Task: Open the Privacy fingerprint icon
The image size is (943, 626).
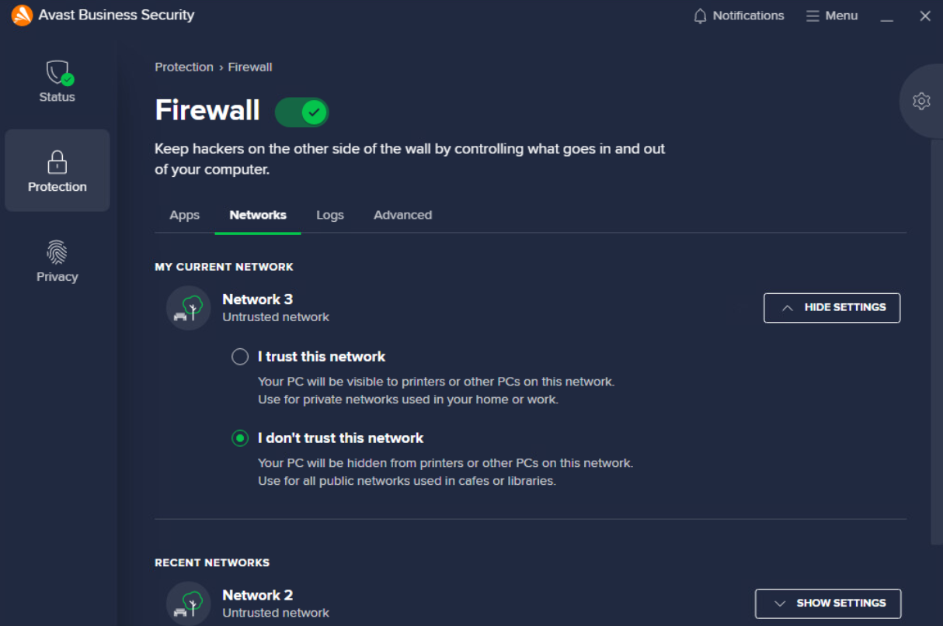Action: click(57, 252)
